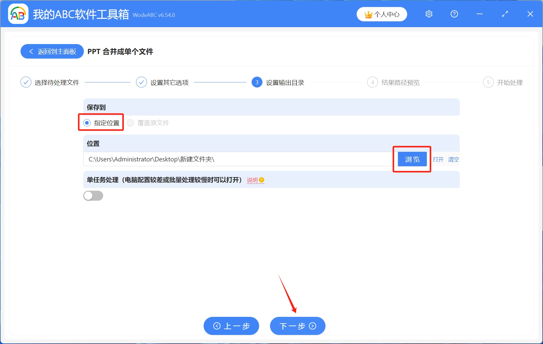Image resolution: width=543 pixels, height=344 pixels.
Task: Click step label 结果路径预览
Action: tap(400, 82)
